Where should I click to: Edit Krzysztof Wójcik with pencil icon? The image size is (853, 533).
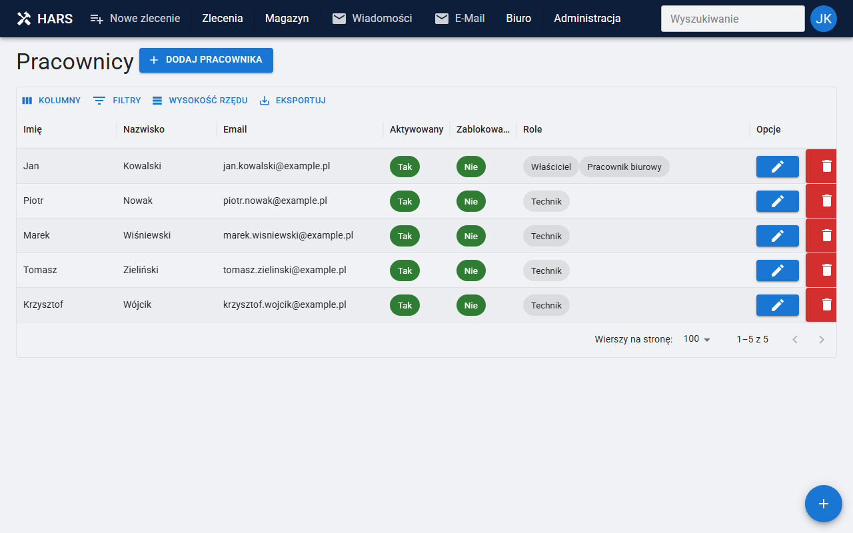[777, 305]
